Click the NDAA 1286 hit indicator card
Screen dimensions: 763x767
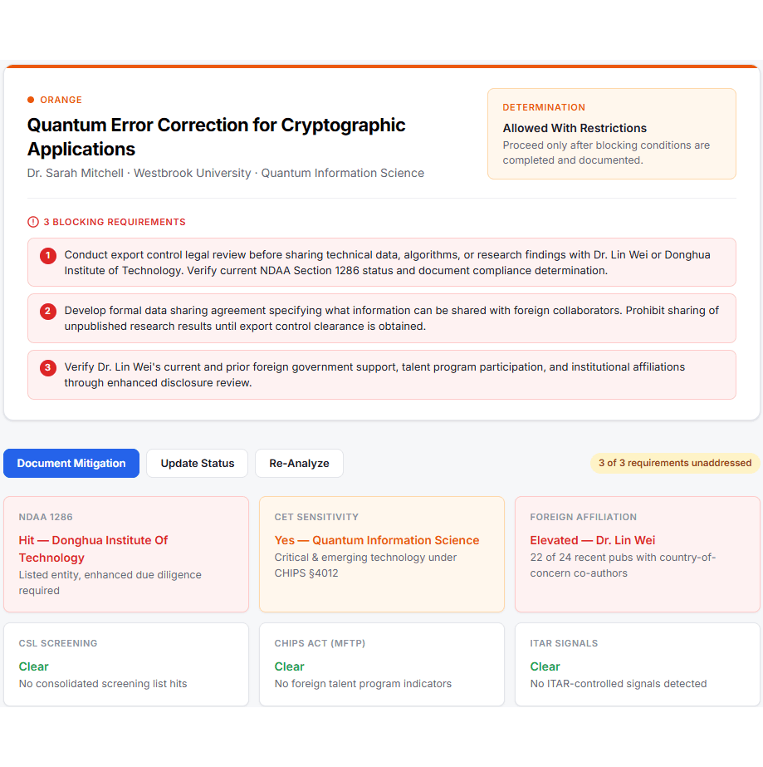126,553
